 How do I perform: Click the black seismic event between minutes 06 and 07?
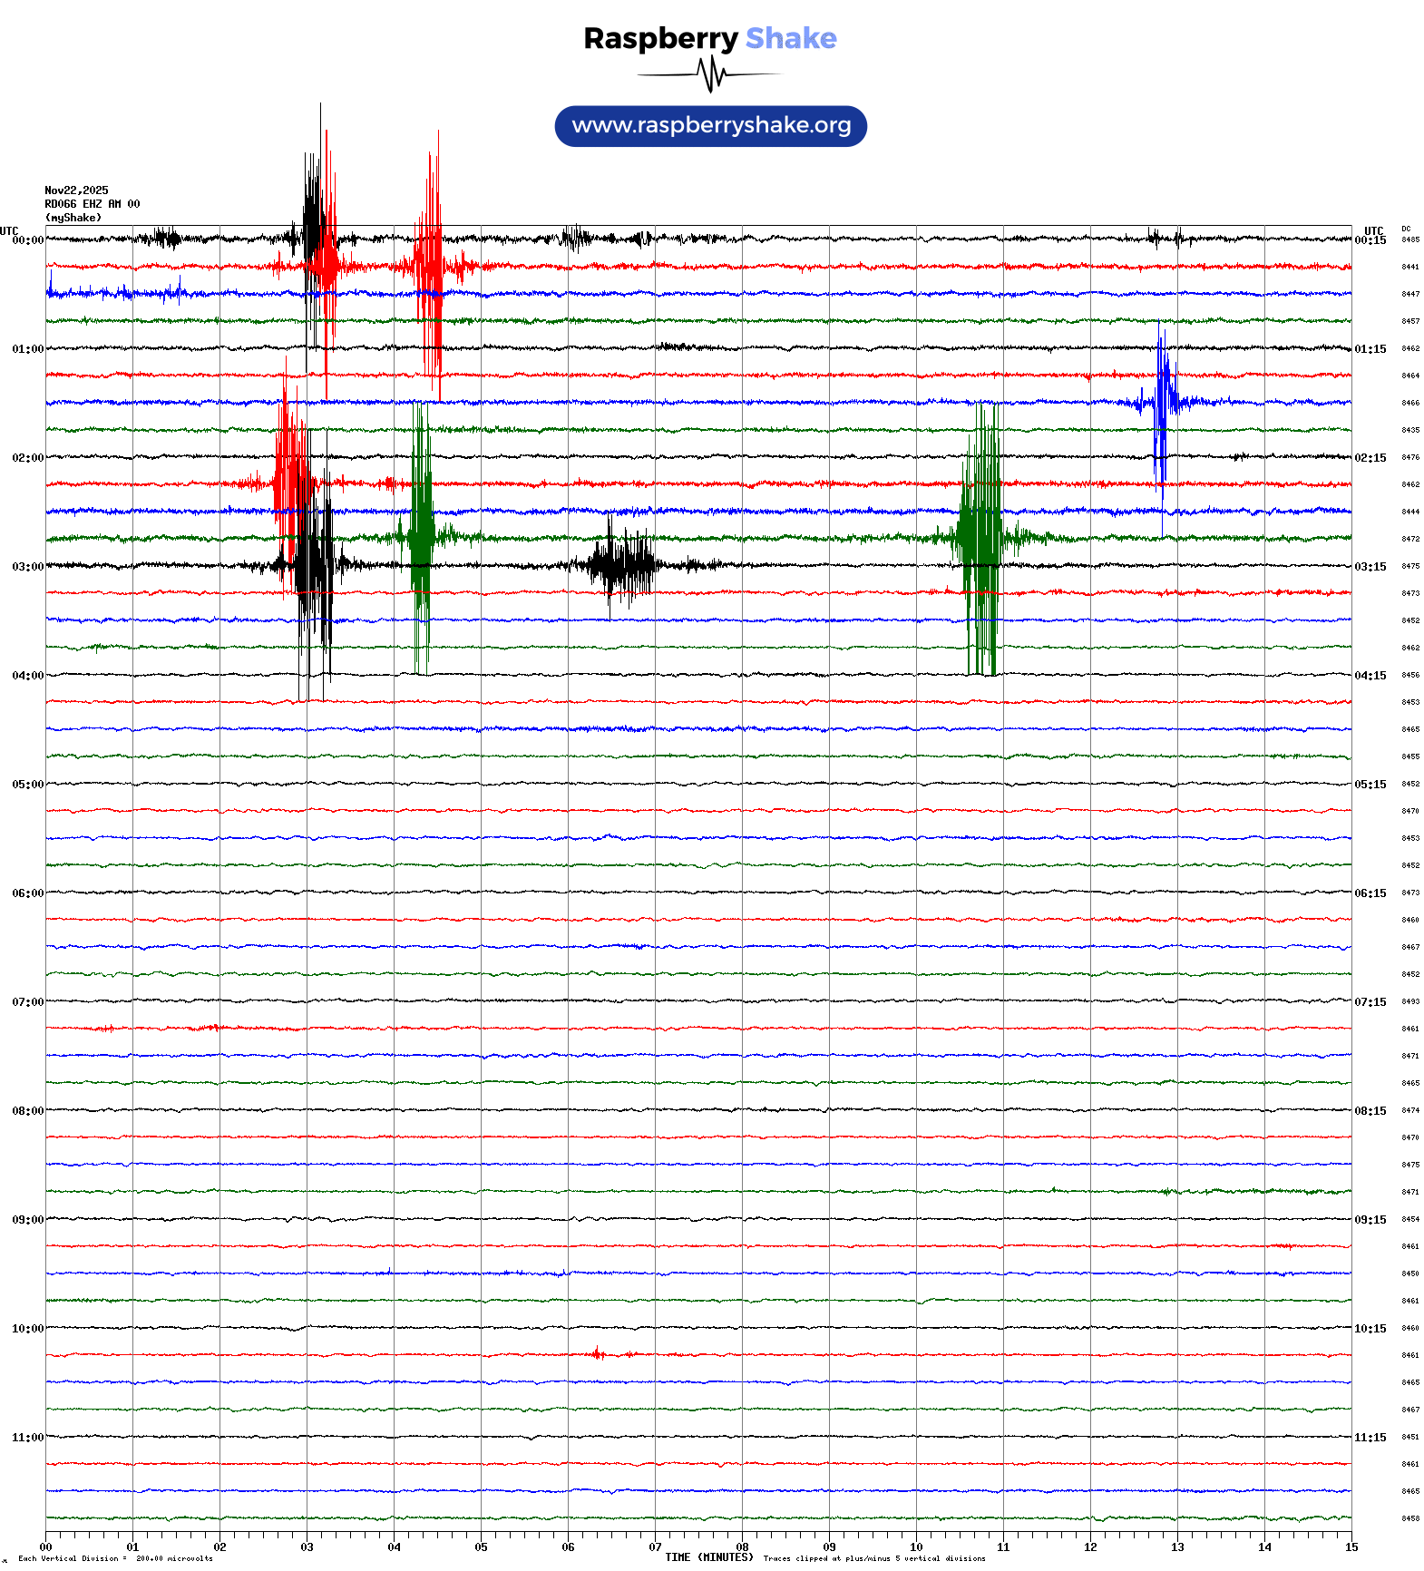[621, 565]
